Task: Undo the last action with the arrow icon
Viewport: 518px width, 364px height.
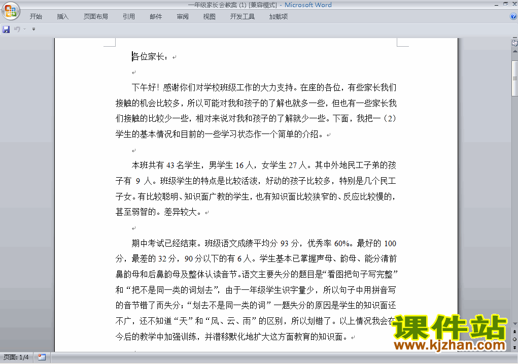Action: click(17, 29)
